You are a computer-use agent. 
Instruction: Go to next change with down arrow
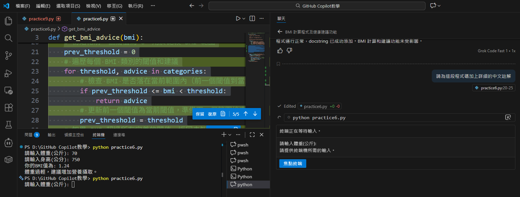click(x=255, y=114)
